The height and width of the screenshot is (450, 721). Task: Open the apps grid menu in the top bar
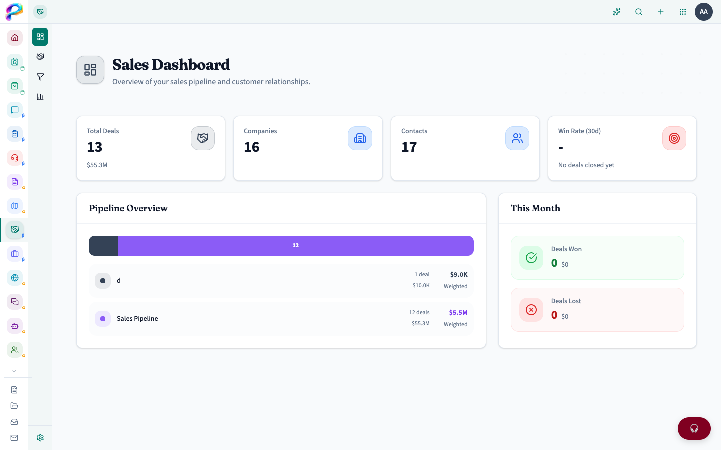point(683,12)
